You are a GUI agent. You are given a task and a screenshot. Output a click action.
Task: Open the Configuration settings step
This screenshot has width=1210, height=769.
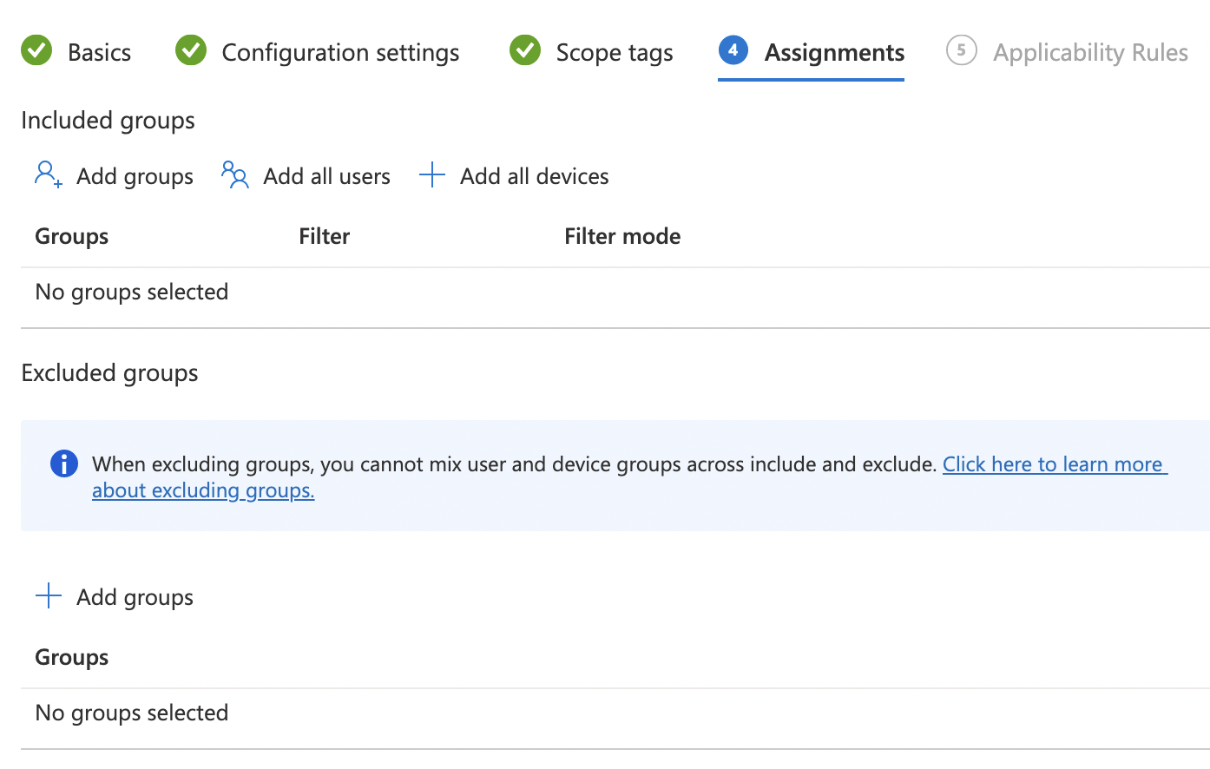tap(340, 53)
